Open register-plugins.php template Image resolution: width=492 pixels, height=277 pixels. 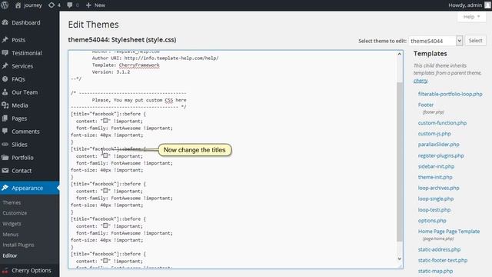[440, 155]
